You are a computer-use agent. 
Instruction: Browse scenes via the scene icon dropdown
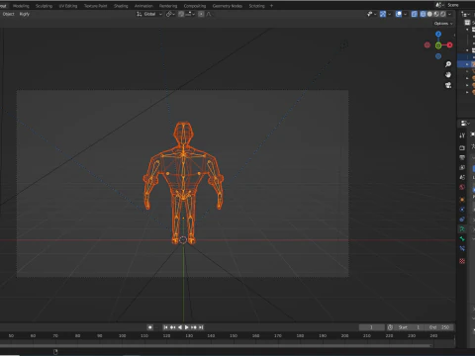pos(439,5)
